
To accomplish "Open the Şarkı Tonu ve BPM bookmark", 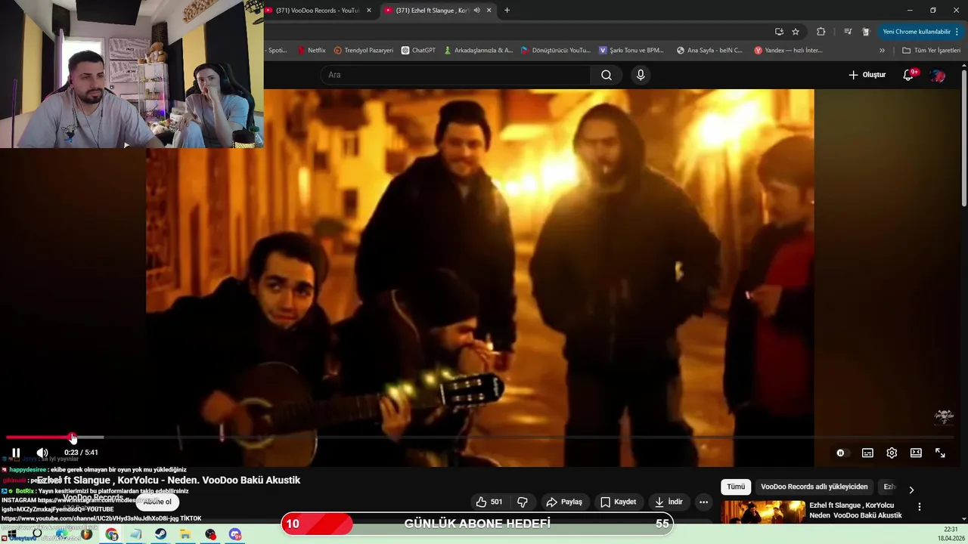I will [x=631, y=51].
